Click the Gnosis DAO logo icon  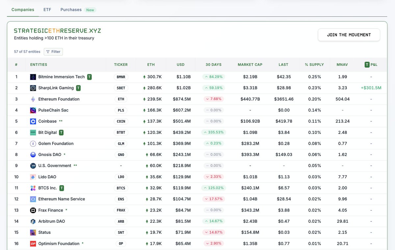(33, 155)
